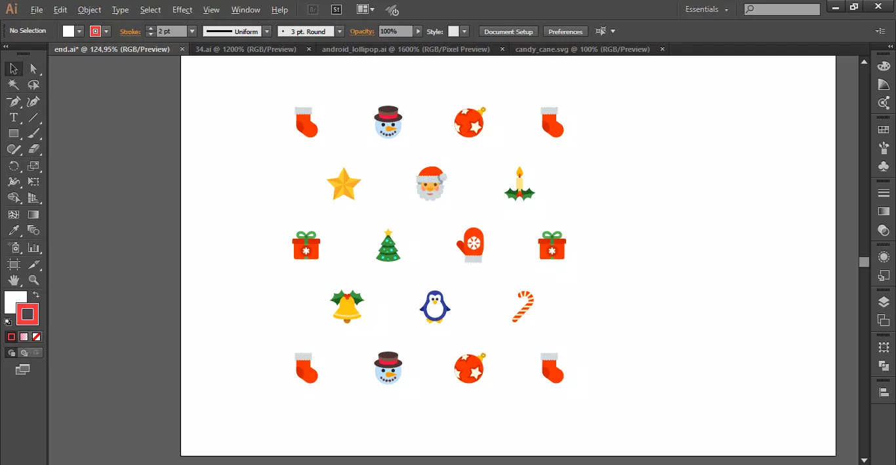Image resolution: width=896 pixels, height=465 pixels.
Task: Select the Line Segment tool
Action: [x=34, y=117]
